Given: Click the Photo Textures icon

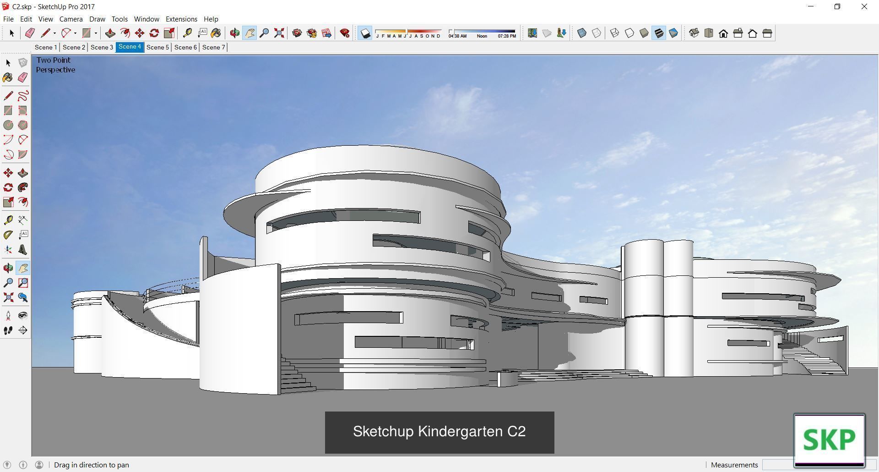Looking at the screenshot, I should coord(562,33).
